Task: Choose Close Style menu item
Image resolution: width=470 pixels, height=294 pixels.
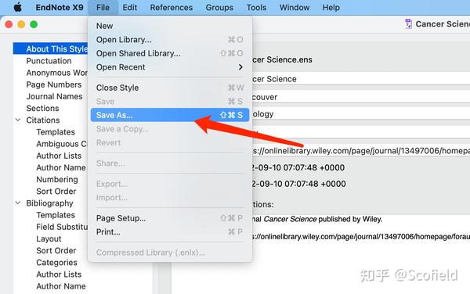Action: click(x=170, y=88)
